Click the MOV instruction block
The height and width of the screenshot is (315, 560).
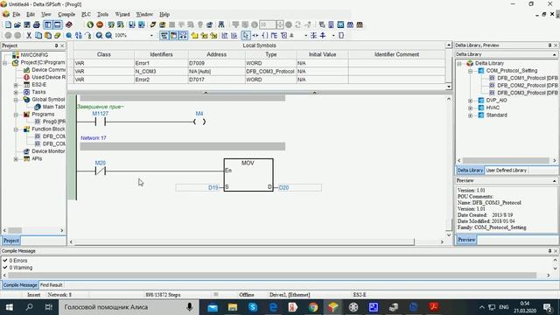click(x=248, y=175)
